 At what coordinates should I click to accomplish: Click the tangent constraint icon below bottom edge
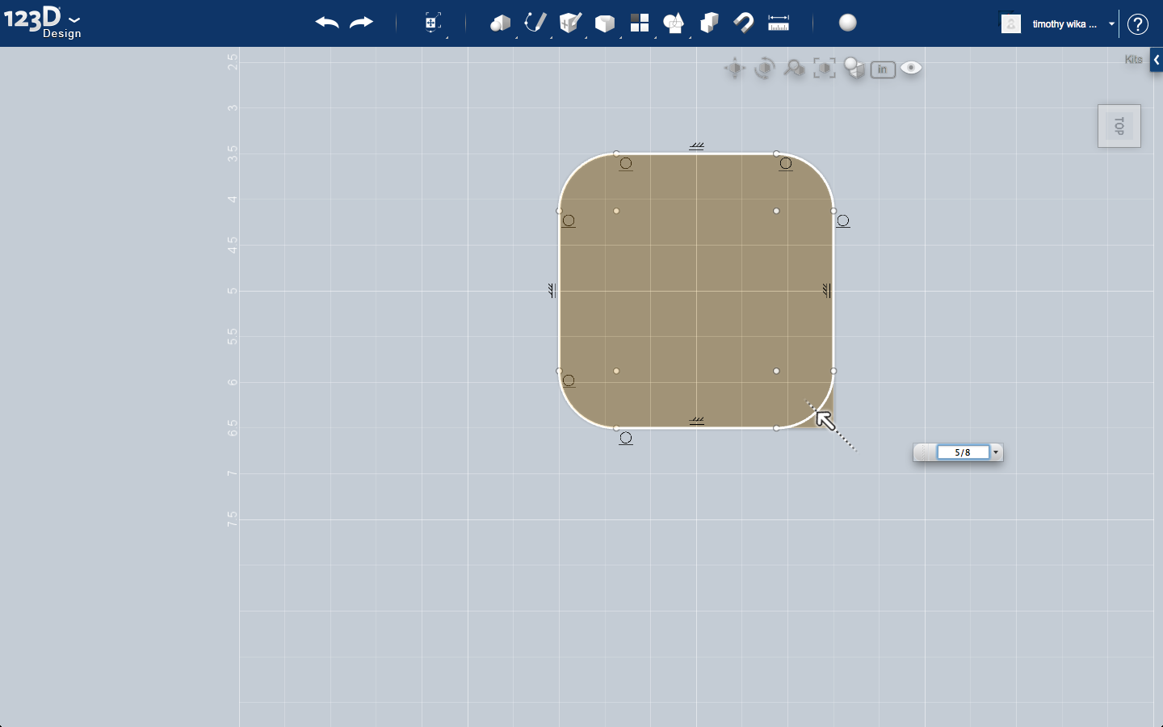pyautogui.click(x=626, y=438)
